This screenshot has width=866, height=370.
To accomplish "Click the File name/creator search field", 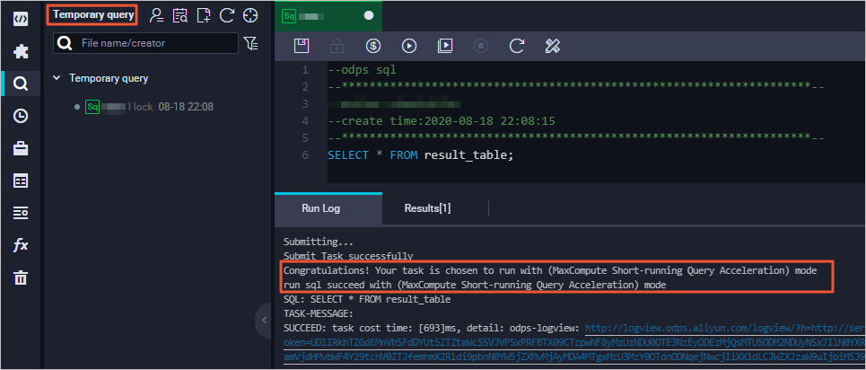I will point(145,42).
